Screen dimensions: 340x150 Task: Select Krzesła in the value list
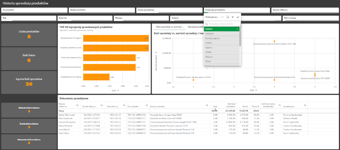pyautogui.click(x=222, y=52)
